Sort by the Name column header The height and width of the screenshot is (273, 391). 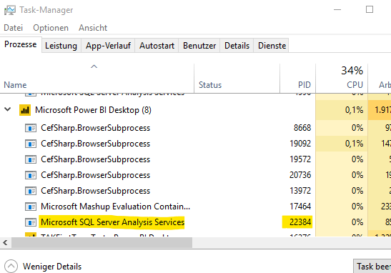(x=97, y=79)
